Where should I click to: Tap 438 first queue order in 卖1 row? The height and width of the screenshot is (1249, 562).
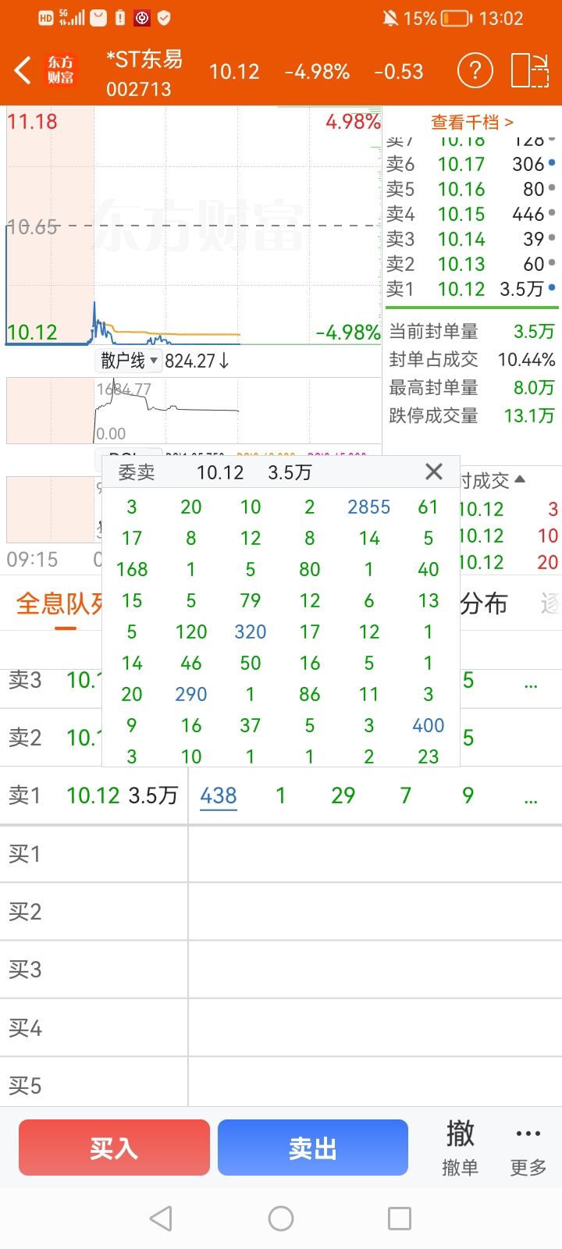point(219,795)
